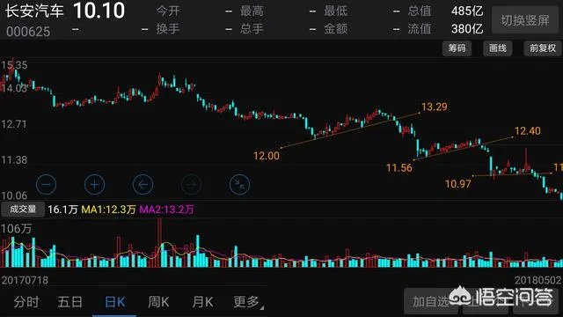Tap the zoom out minus circle icon
This screenshot has height=317, width=563.
coord(47,185)
